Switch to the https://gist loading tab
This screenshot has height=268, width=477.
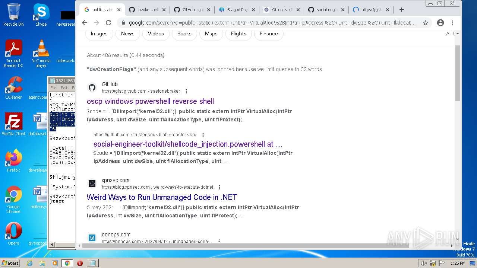(371, 10)
